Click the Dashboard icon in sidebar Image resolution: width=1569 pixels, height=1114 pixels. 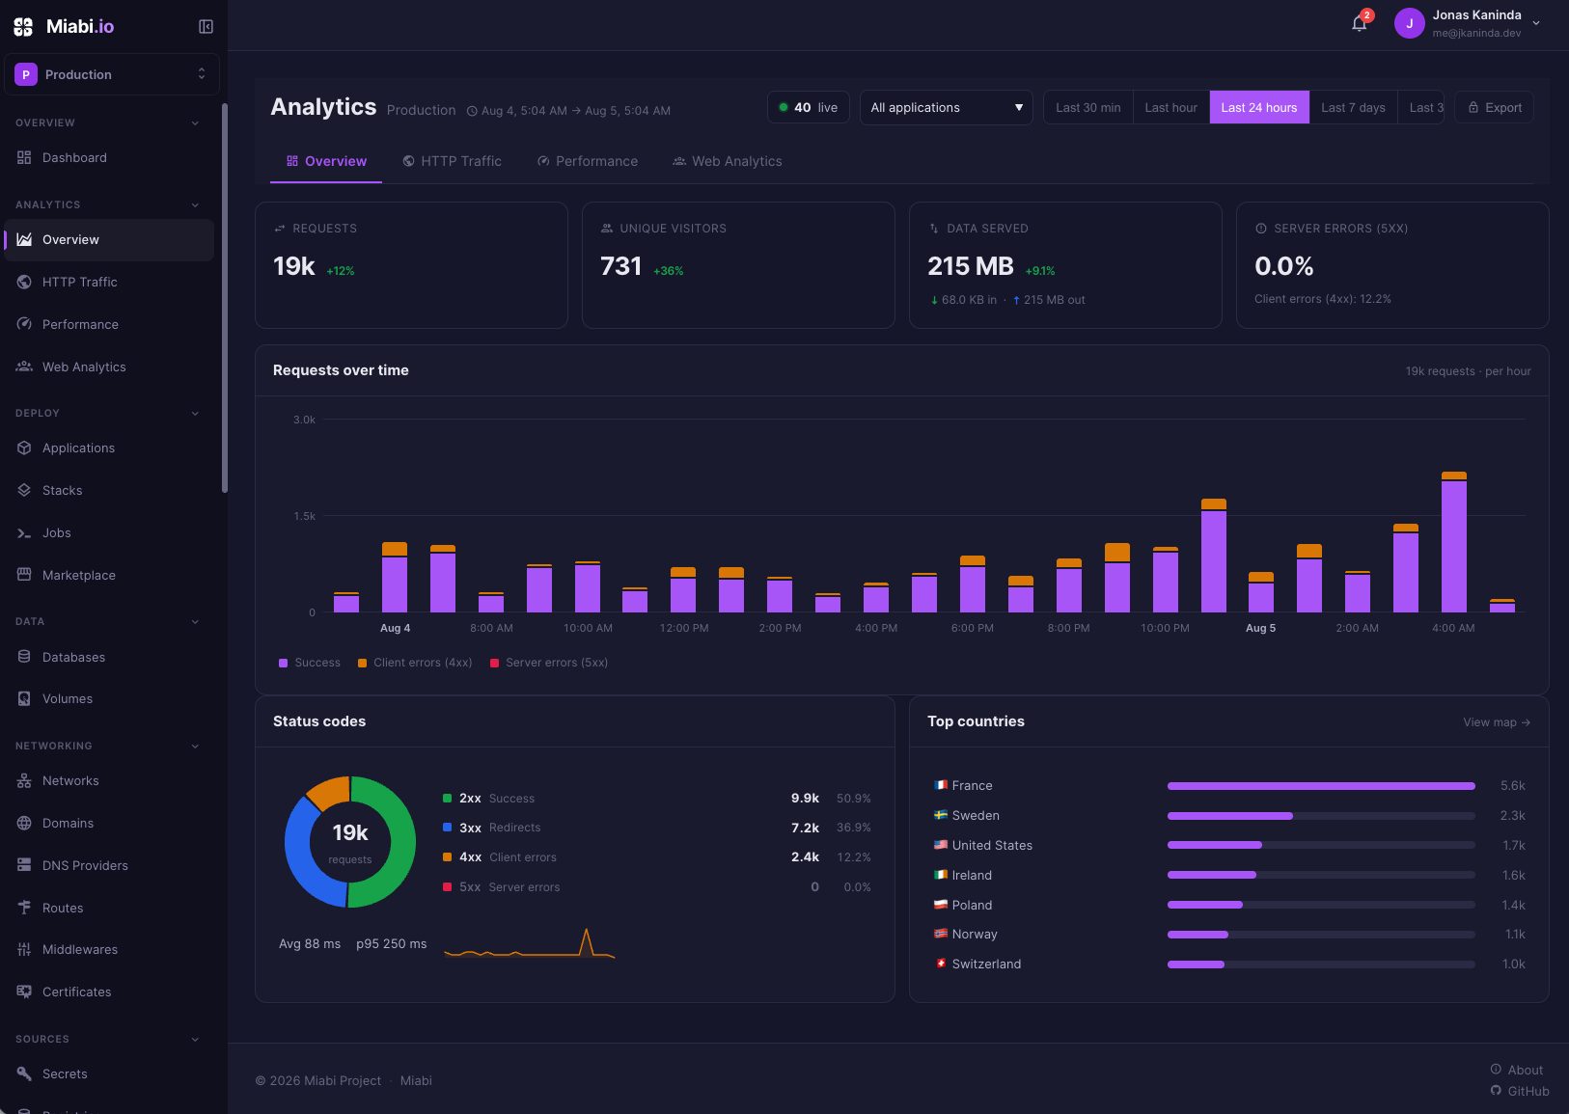tap(24, 158)
